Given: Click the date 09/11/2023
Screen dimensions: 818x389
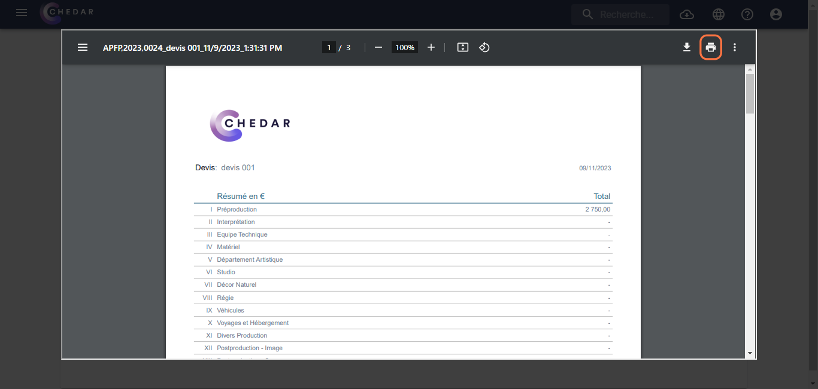Looking at the screenshot, I should (595, 169).
